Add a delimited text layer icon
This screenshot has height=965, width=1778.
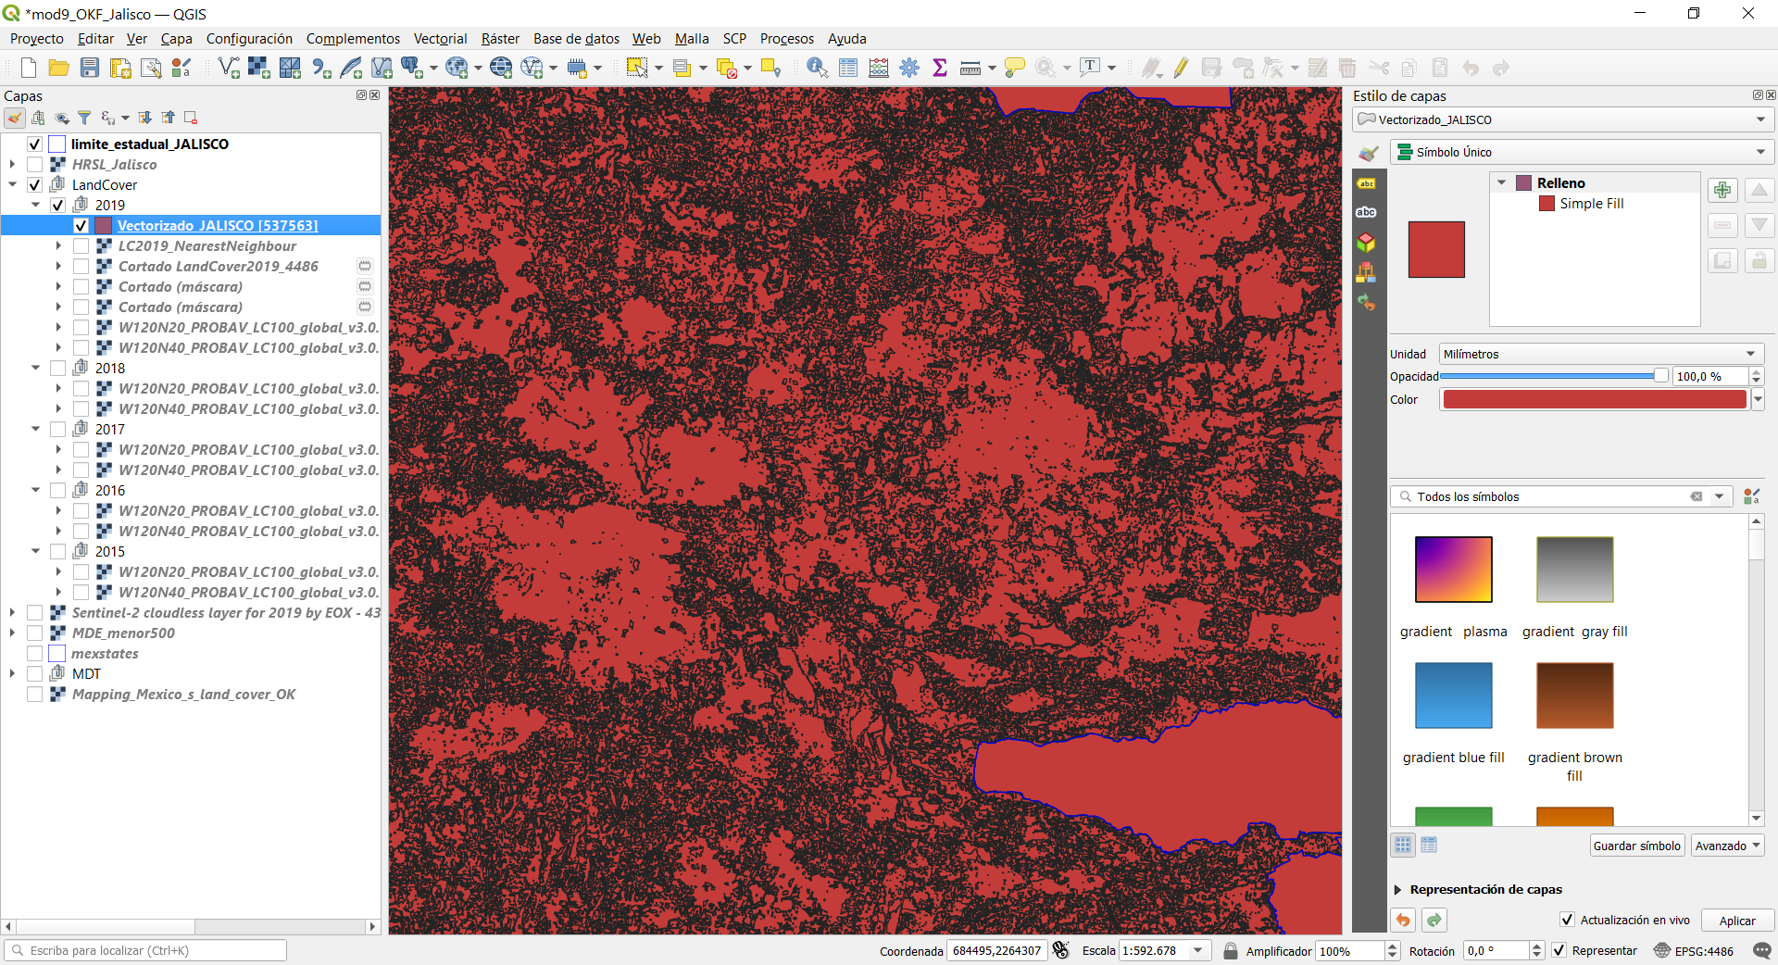click(x=320, y=68)
